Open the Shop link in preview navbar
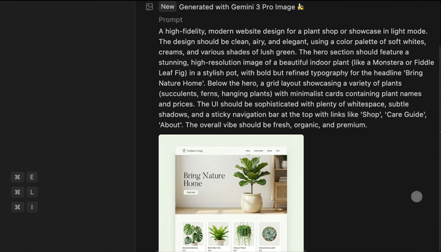 (x=248, y=151)
